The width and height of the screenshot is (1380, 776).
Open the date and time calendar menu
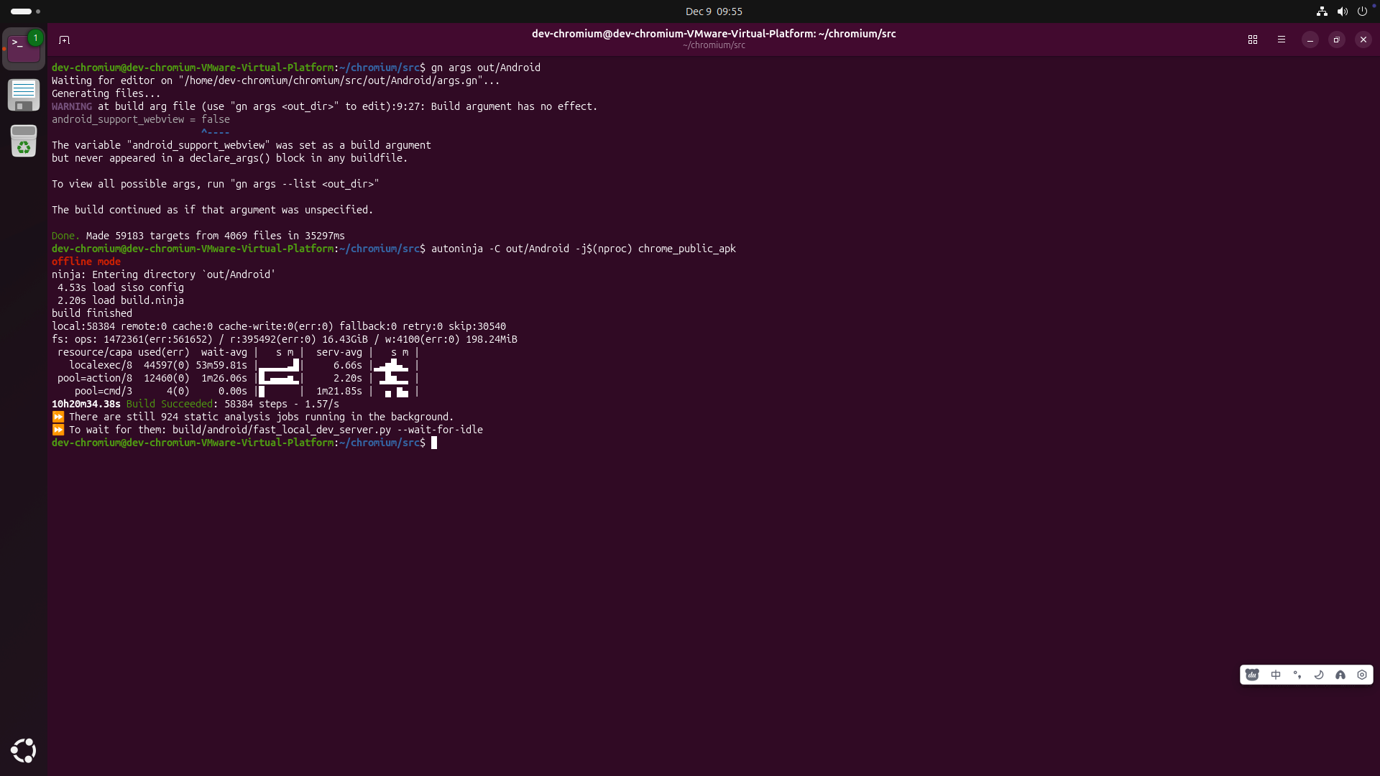click(713, 11)
